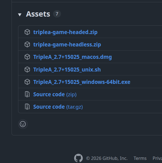Download triplea-game-headed.zip
The width and height of the screenshot is (162, 163).
65,32
